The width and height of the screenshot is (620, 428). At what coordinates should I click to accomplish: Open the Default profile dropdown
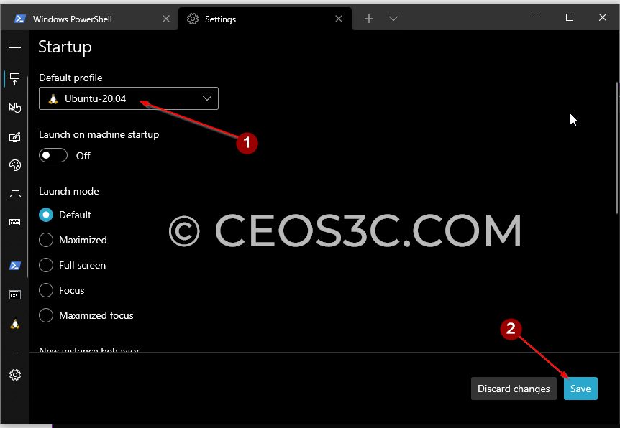129,98
